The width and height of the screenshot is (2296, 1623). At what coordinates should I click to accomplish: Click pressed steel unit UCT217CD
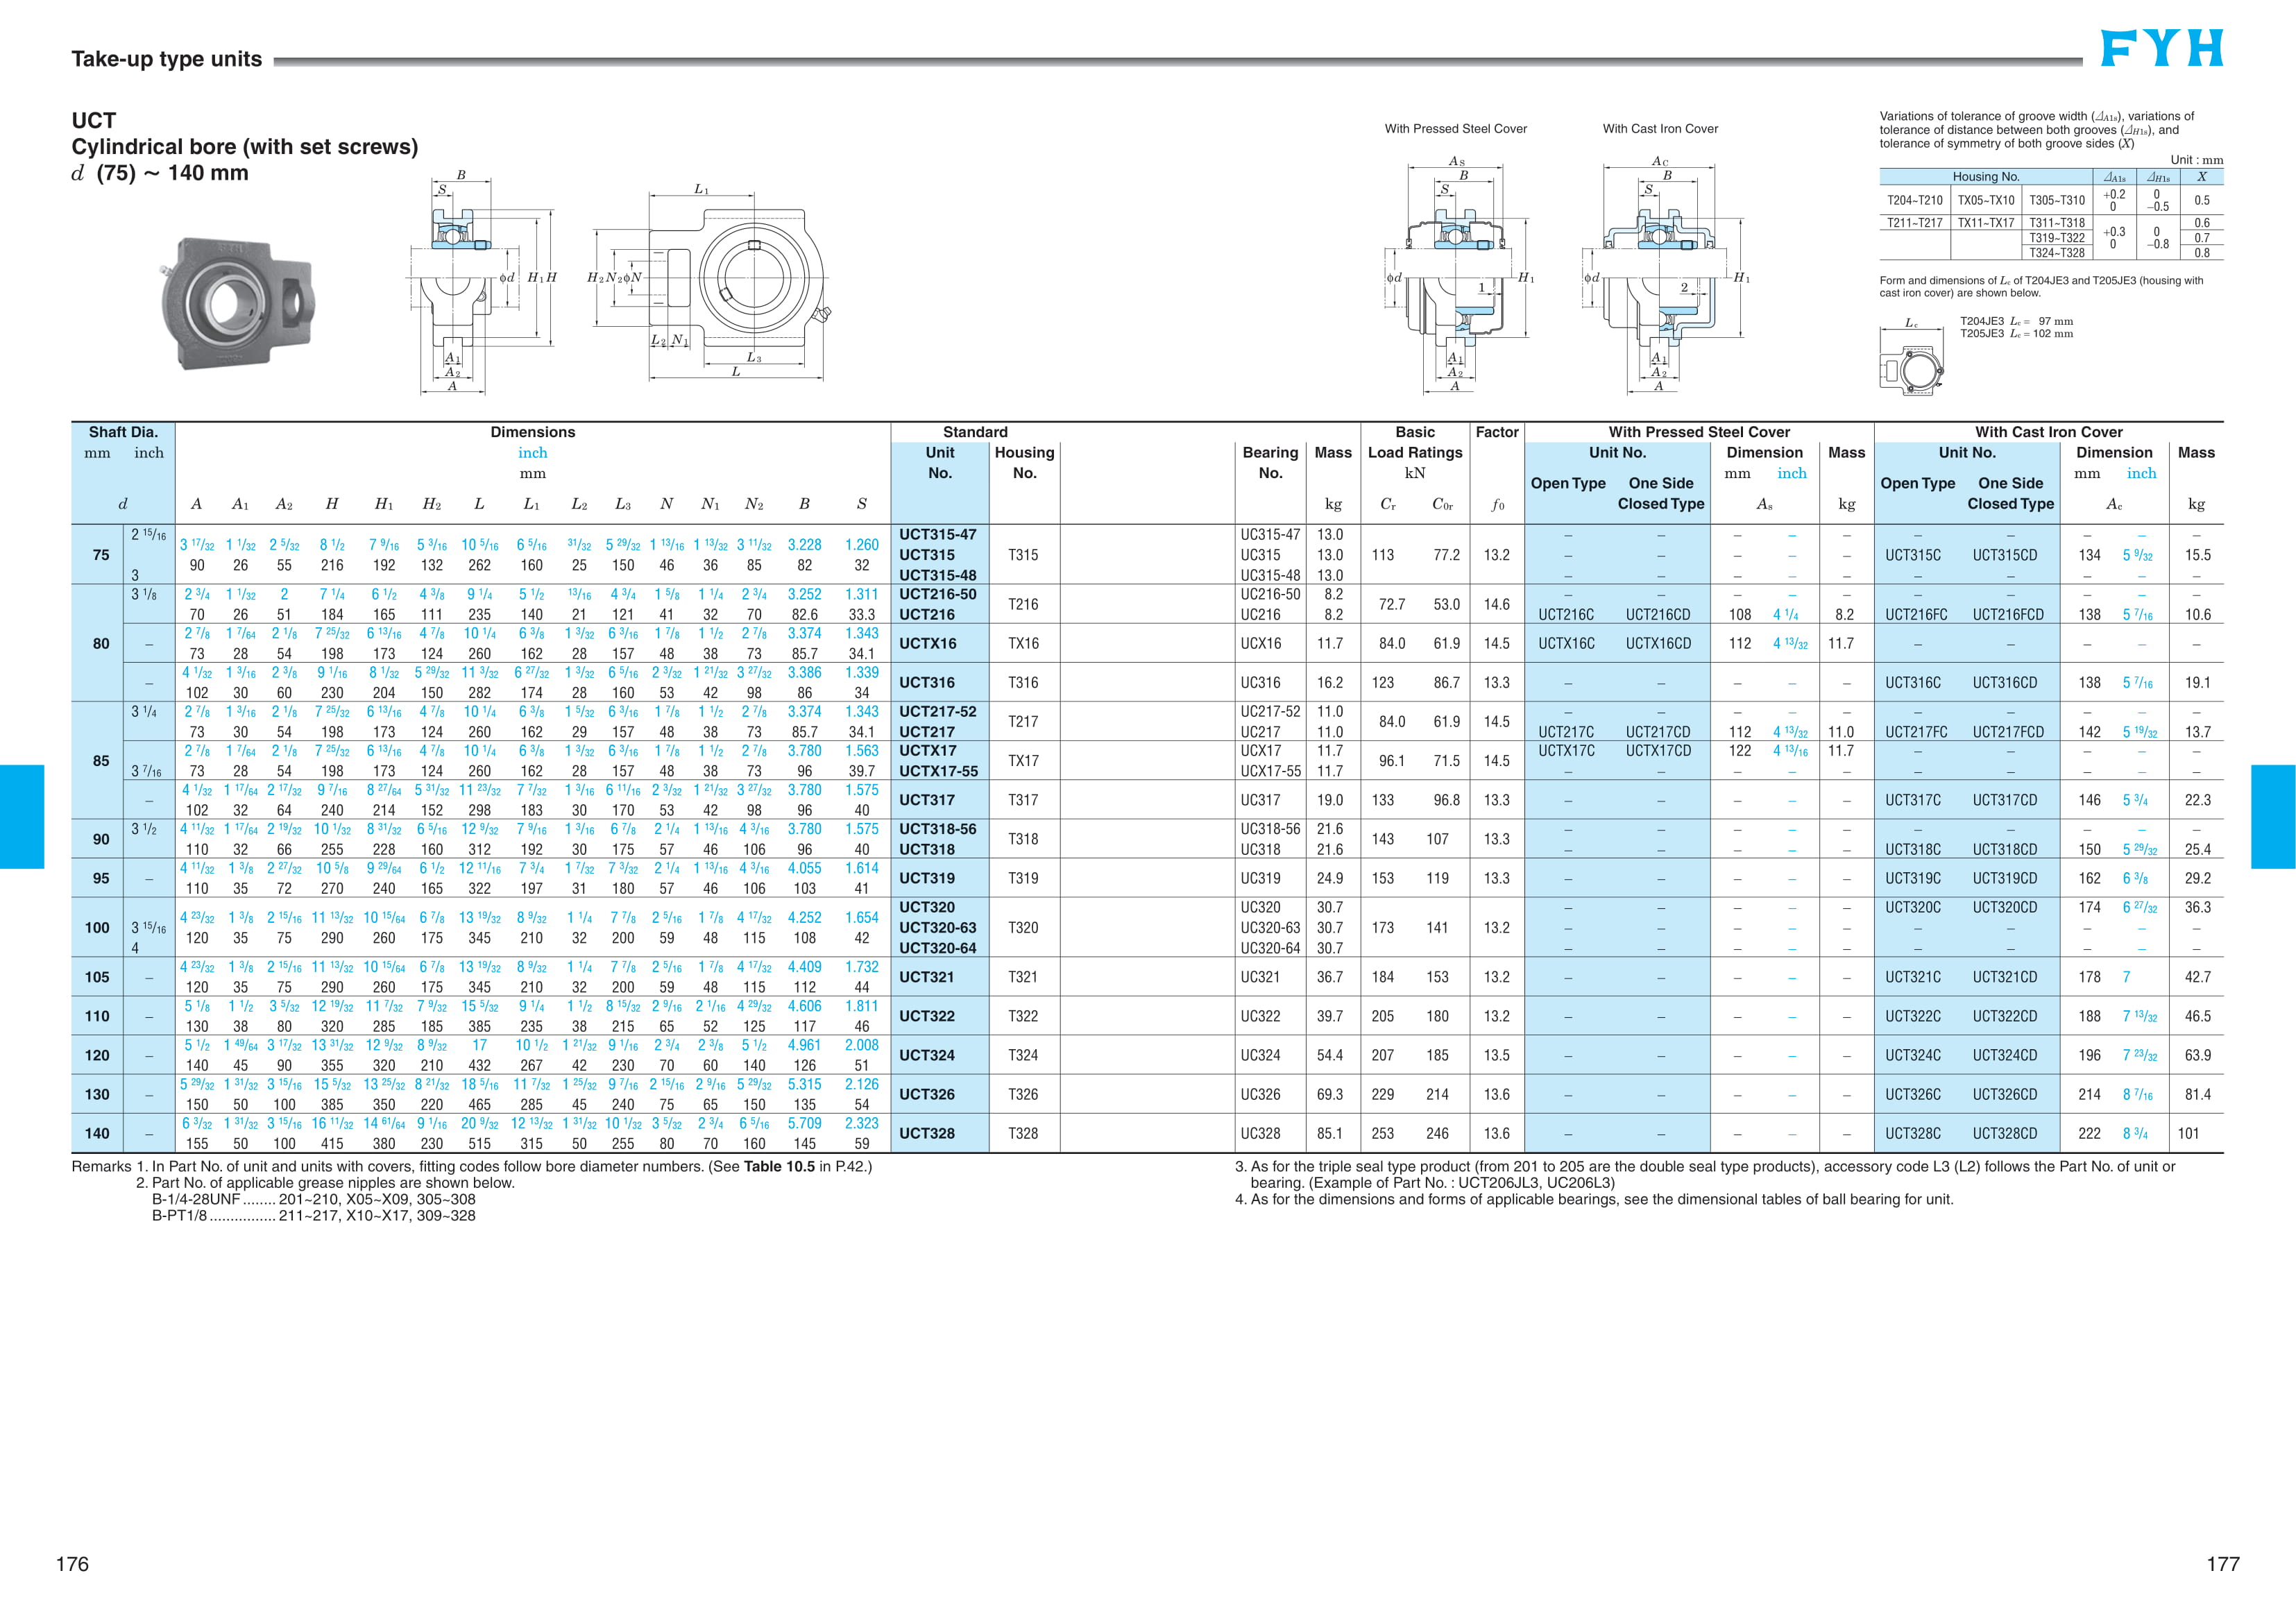point(1658,732)
